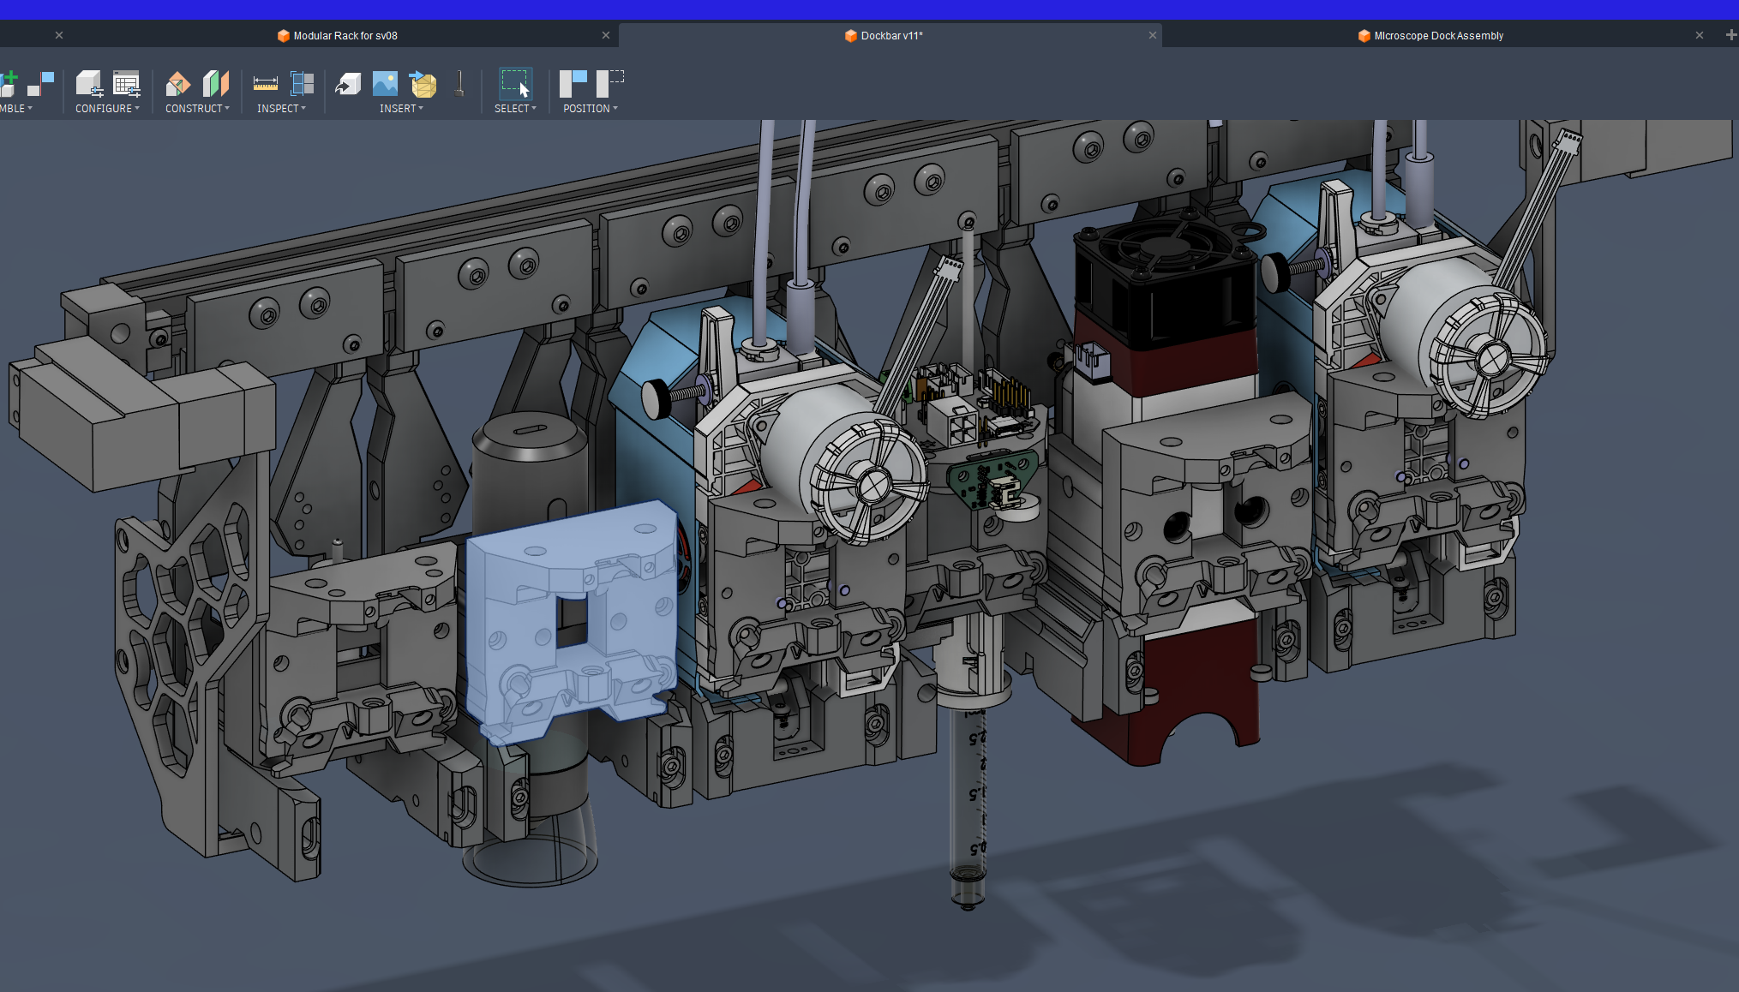Click the Insert Derive icon
Viewport: 1739px width, 992px height.
348,84
